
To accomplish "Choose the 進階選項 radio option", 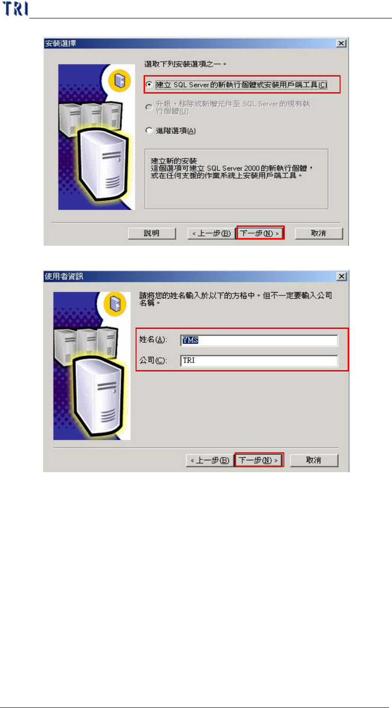I will point(150,131).
